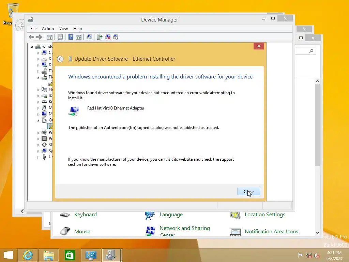The image size is (349, 262).
Task: Click the Disable device down-arrow toolbar icon
Action: [x=116, y=37]
